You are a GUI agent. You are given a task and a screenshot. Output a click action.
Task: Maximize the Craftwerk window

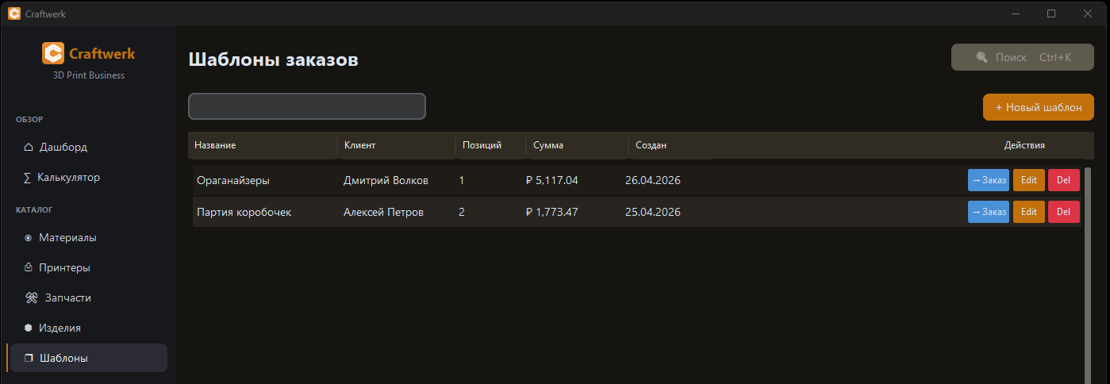[x=1051, y=13]
